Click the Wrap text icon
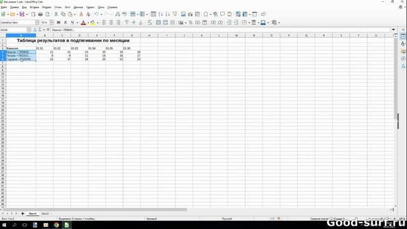 pos(149,23)
